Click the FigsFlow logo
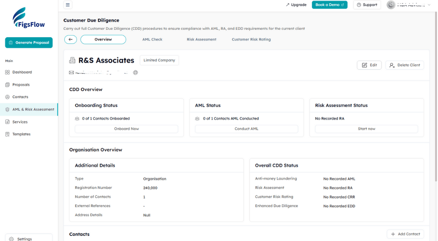Image resolution: width=438 pixels, height=241 pixels. 29,18
